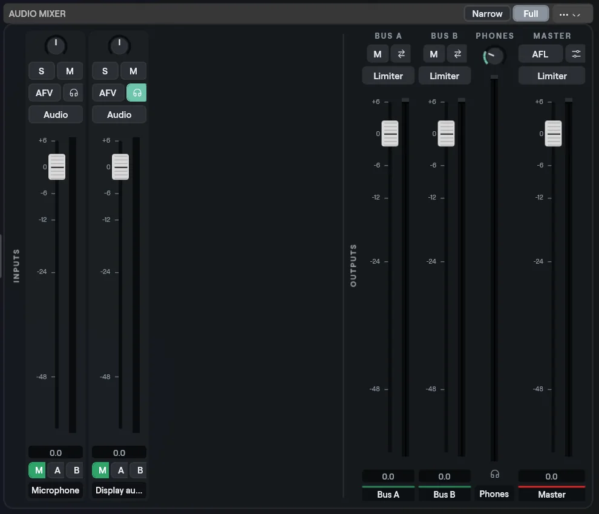The height and width of the screenshot is (514, 599).
Task: Open Audio settings for Display audio channel
Action: pos(119,114)
